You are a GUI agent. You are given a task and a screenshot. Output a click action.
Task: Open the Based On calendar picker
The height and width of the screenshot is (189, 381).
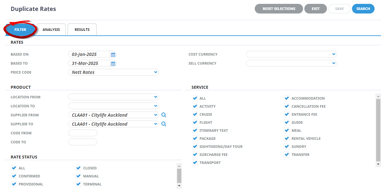[x=113, y=54]
